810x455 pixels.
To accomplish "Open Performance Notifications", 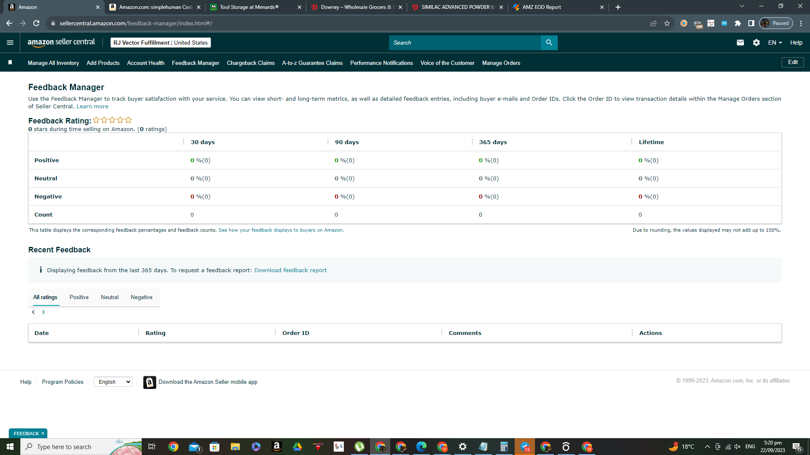I will tap(381, 63).
